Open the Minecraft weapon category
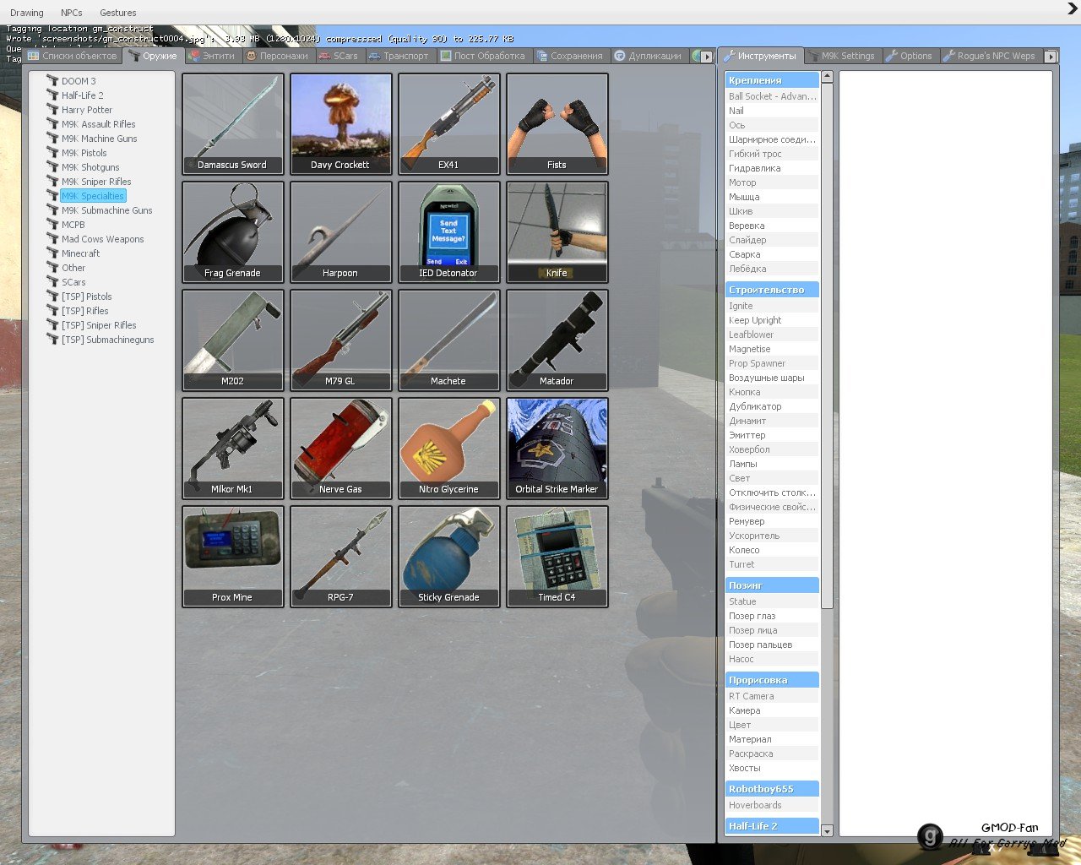The height and width of the screenshot is (865, 1081). (80, 253)
